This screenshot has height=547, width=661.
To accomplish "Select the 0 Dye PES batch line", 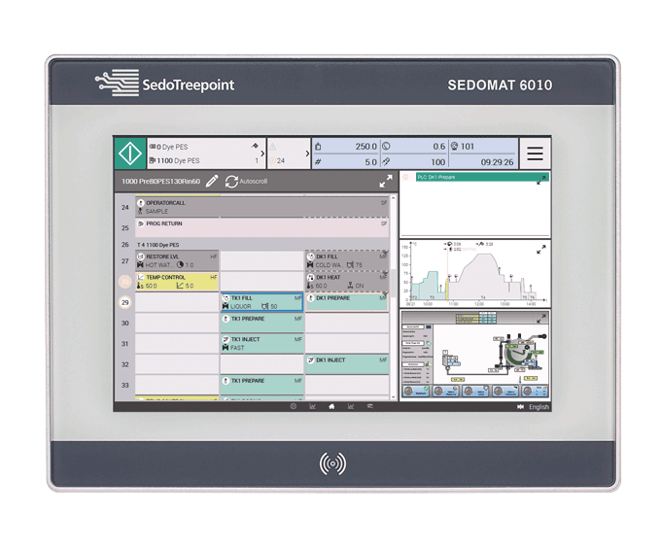I will [168, 147].
